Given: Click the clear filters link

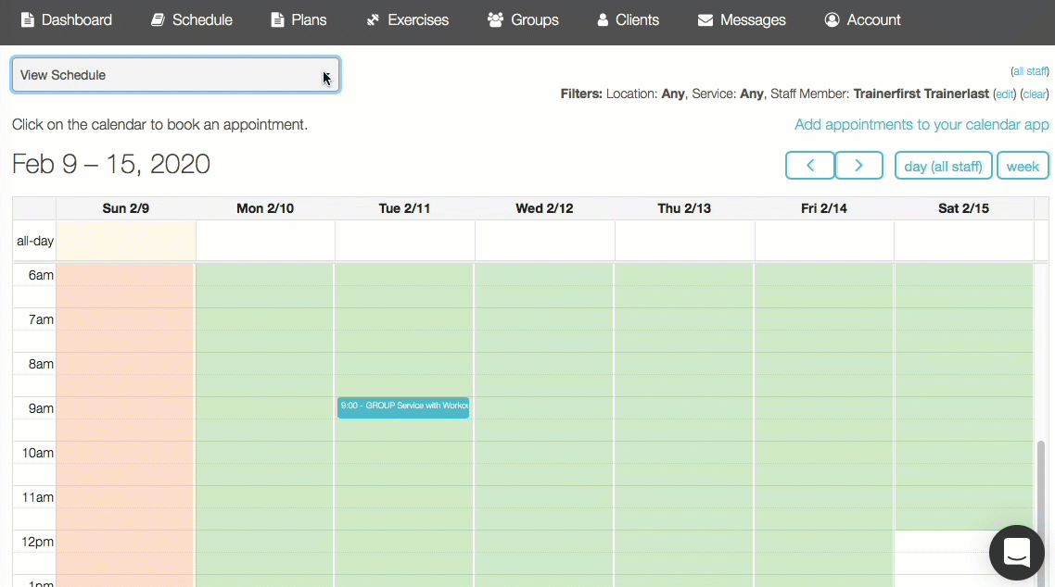Looking at the screenshot, I should tap(1035, 94).
